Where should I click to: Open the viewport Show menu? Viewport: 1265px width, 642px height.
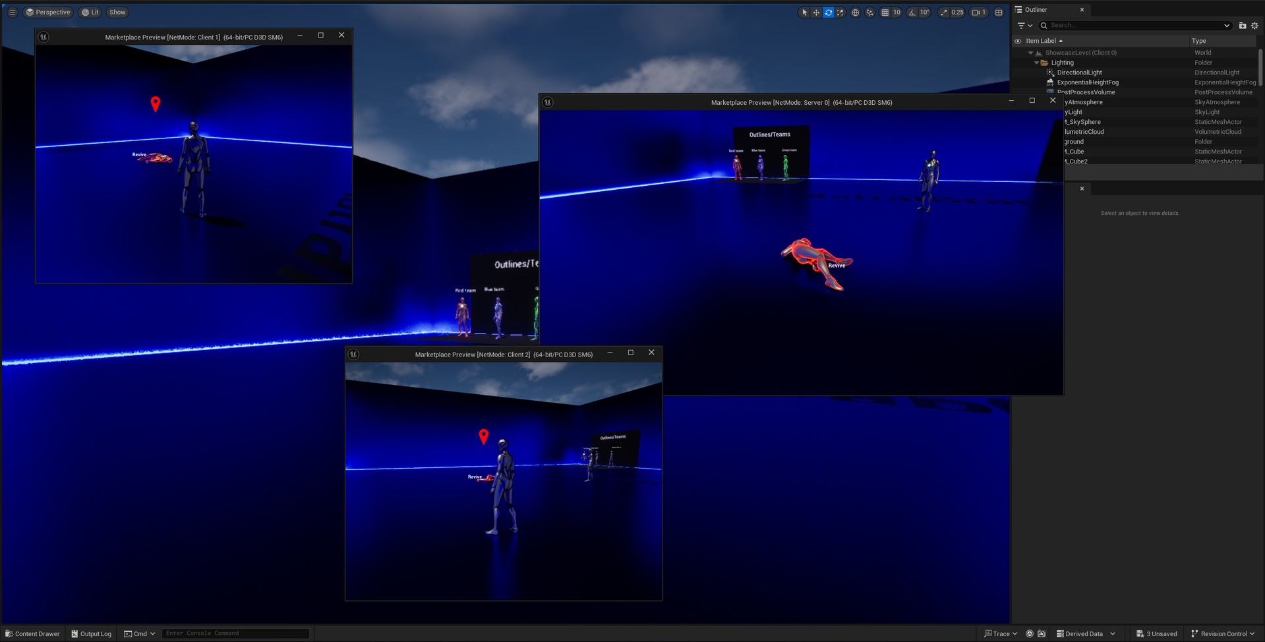tap(117, 13)
